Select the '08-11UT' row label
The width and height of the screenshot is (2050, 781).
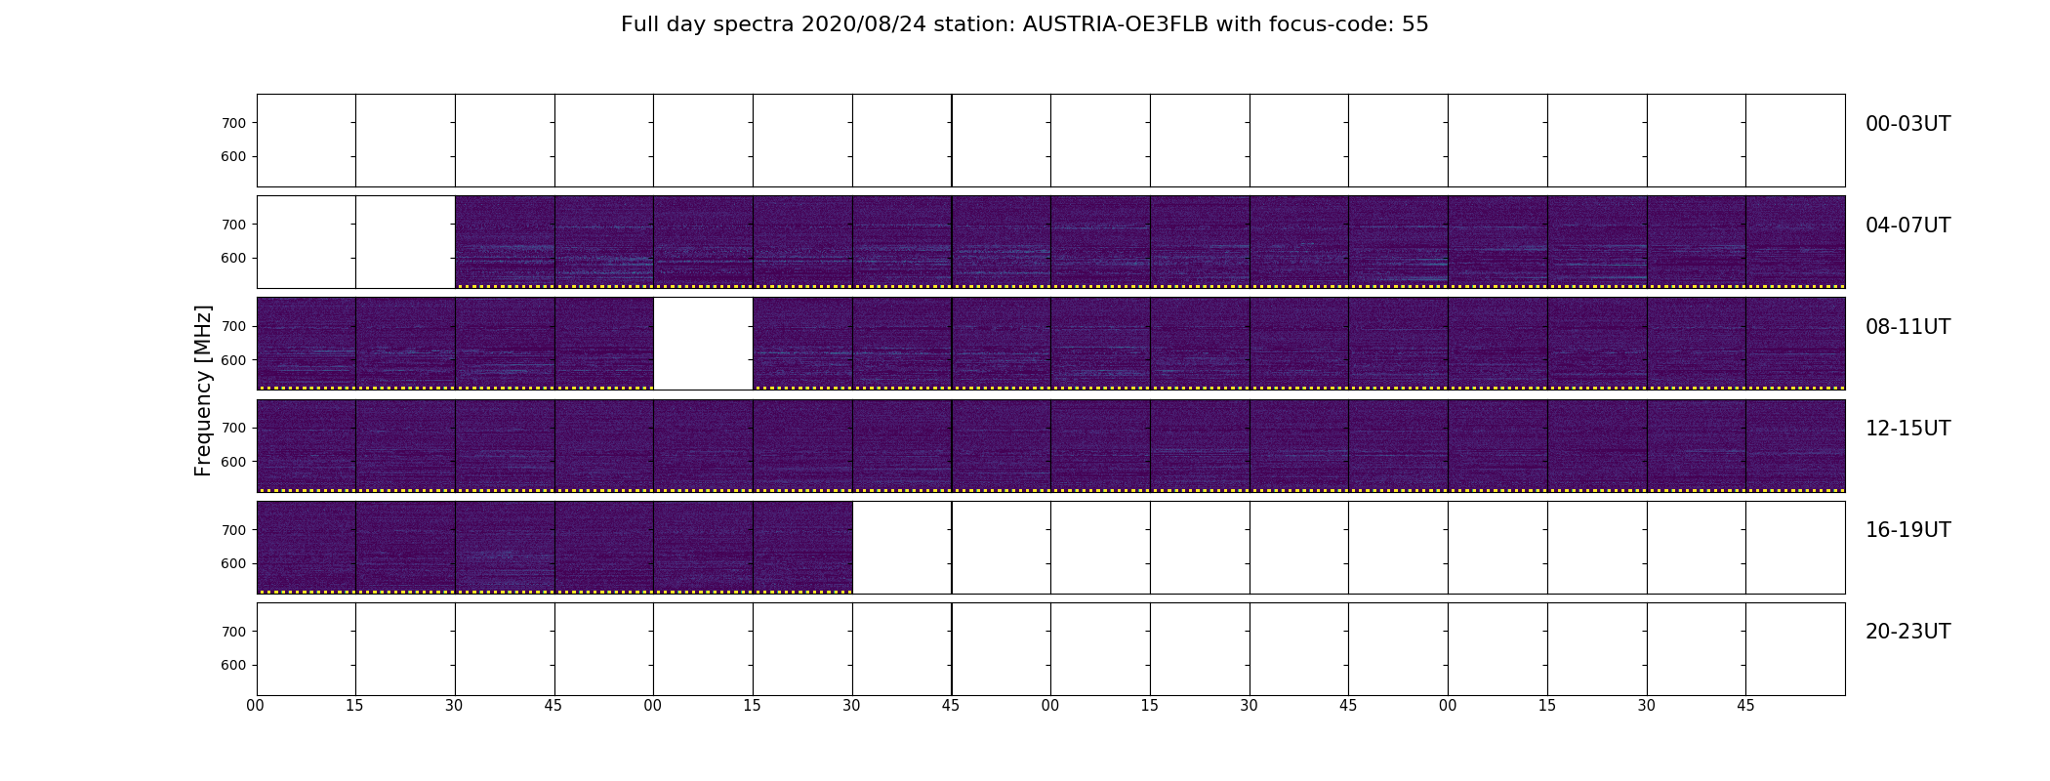pos(1907,327)
